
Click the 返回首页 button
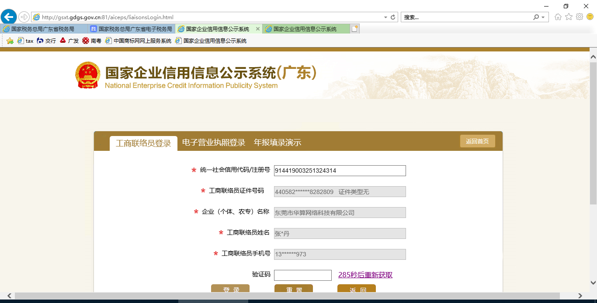[477, 141]
